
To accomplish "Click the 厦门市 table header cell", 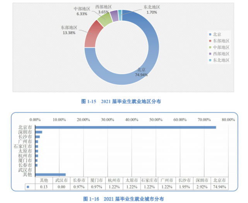I will tap(96, 180).
